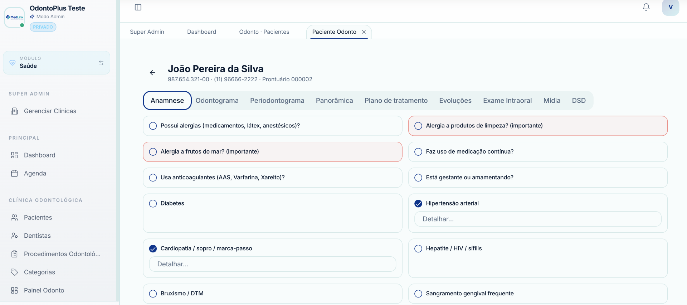The image size is (687, 305).
Task: Go to the Super Admin page tab
Action: click(147, 32)
